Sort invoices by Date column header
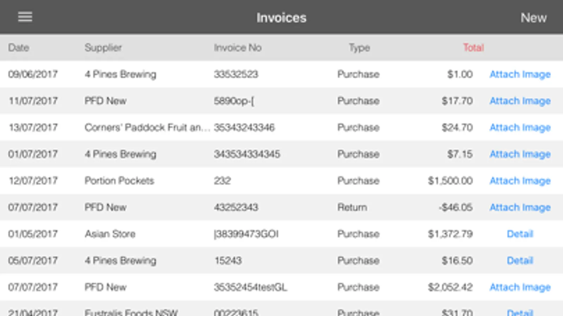The height and width of the screenshot is (316, 563). [x=19, y=48]
